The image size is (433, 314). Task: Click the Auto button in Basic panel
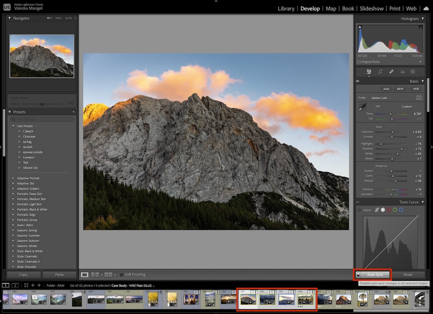pyautogui.click(x=386, y=89)
